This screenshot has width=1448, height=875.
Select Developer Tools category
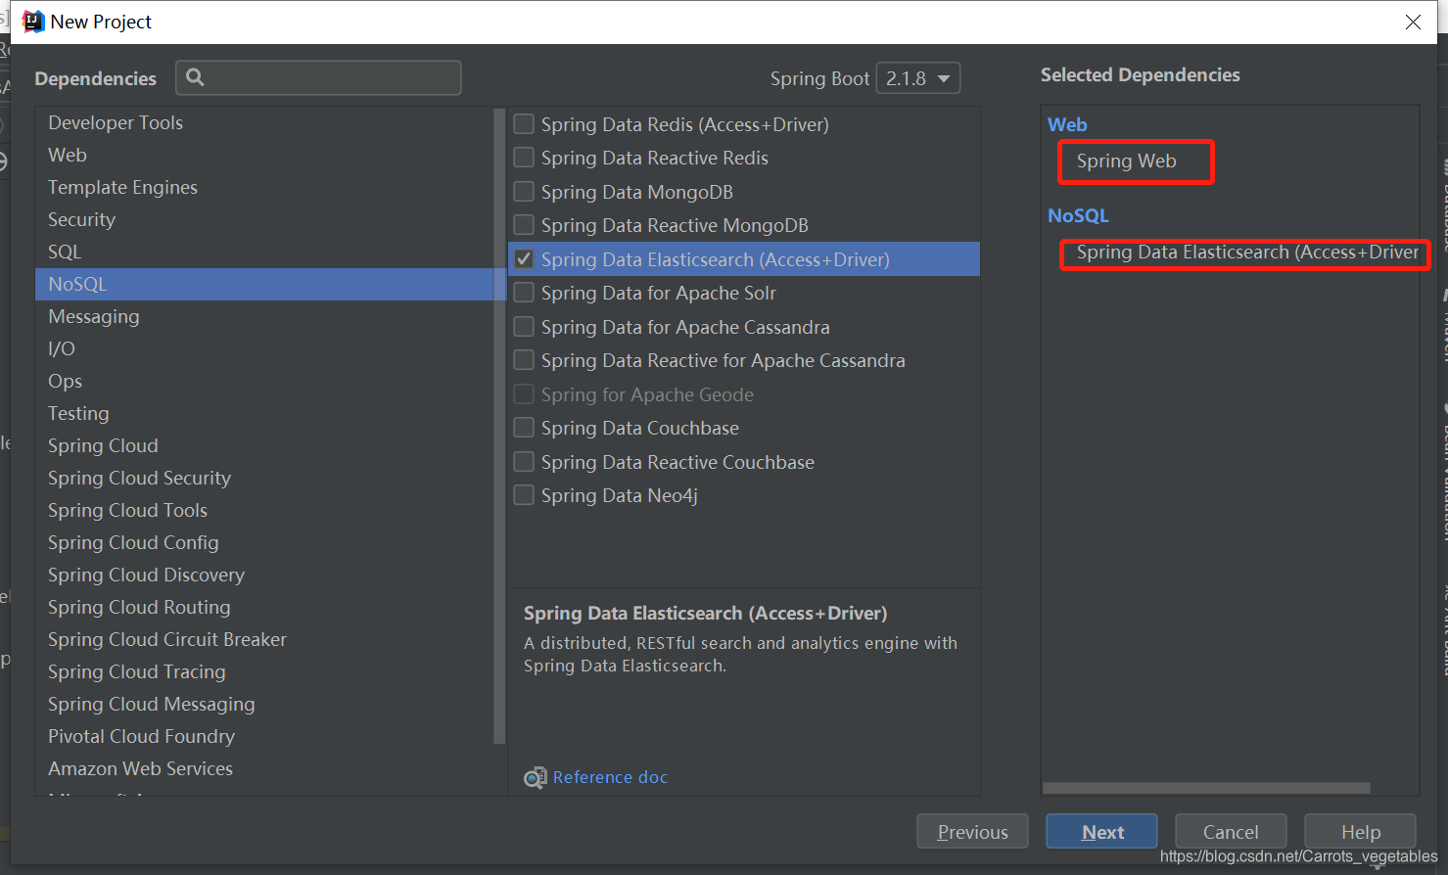click(x=264, y=122)
